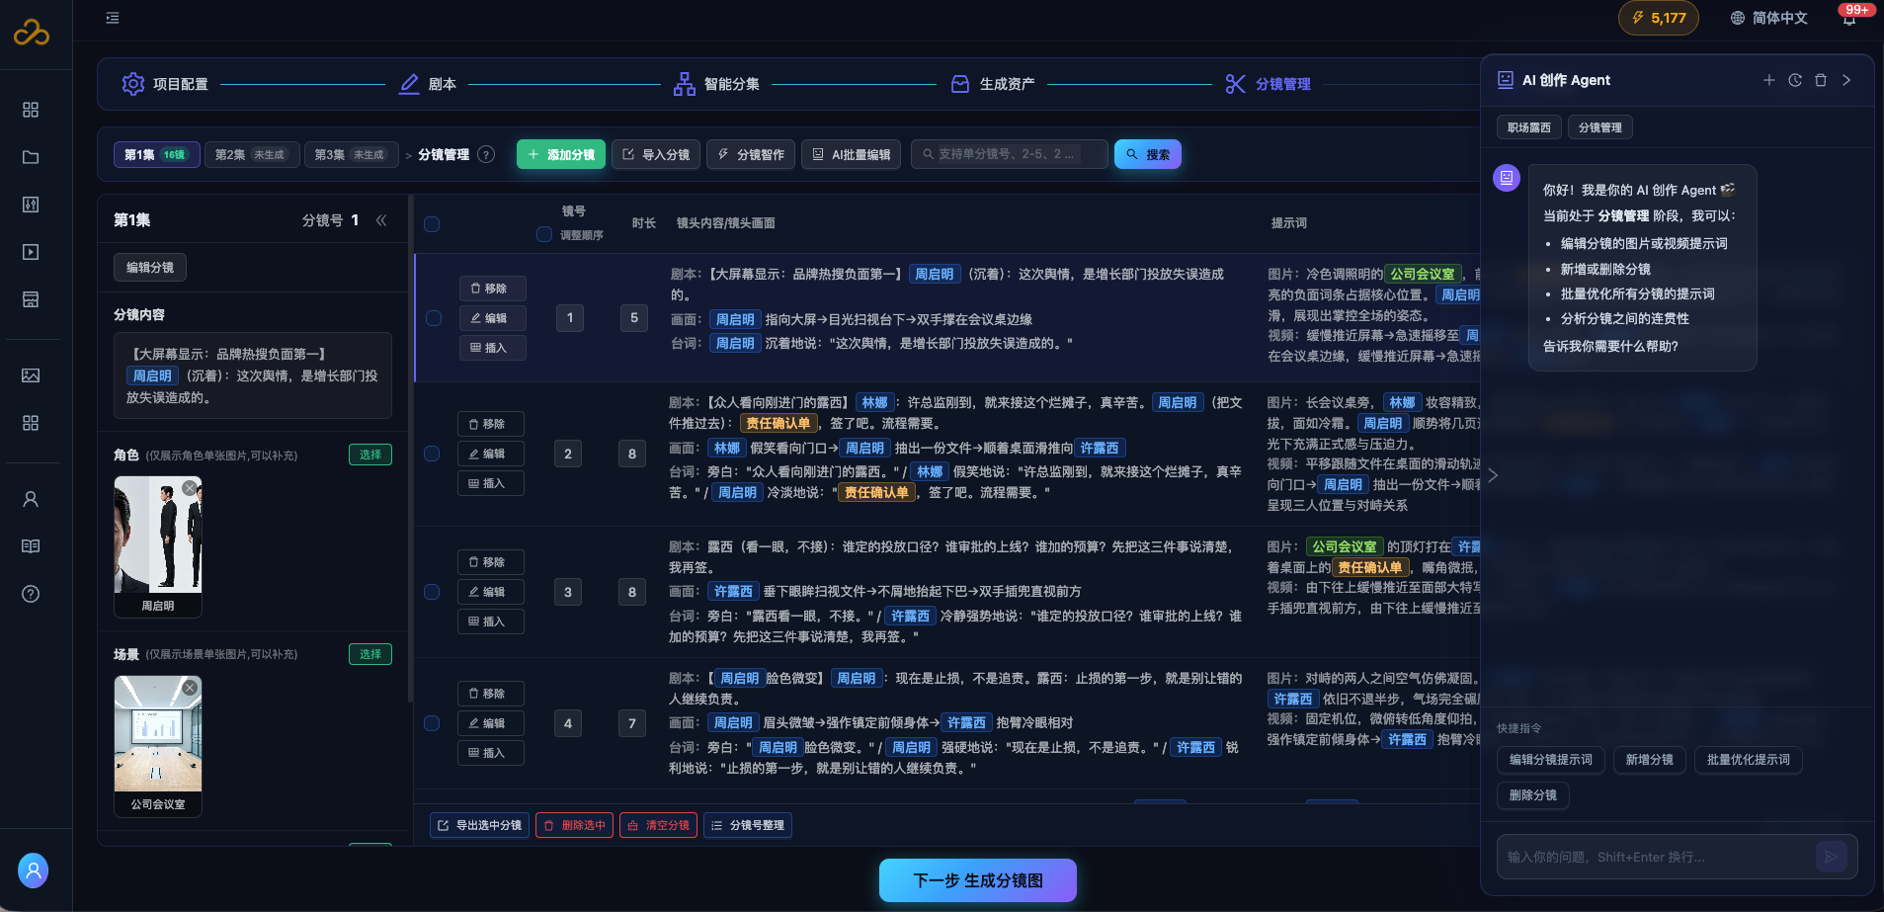Image resolution: width=1884 pixels, height=912 pixels.
Task: Open the 简体中文 language selector
Action: (x=1769, y=18)
